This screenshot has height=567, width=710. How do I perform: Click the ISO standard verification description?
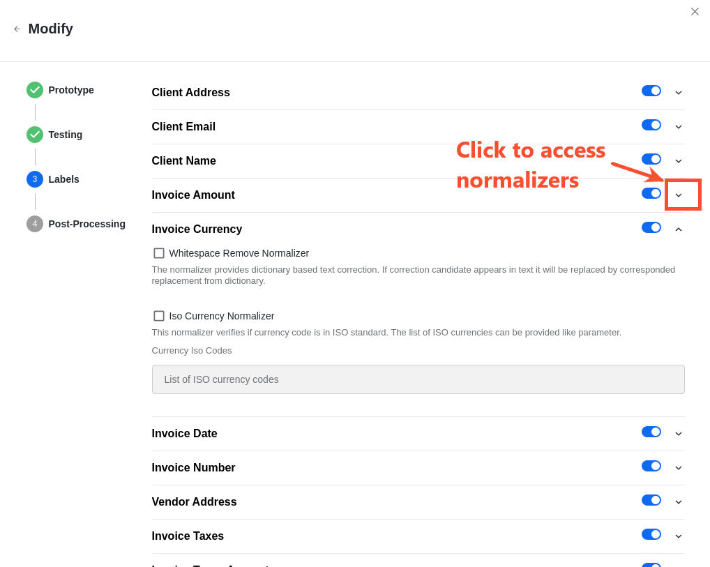386,333
